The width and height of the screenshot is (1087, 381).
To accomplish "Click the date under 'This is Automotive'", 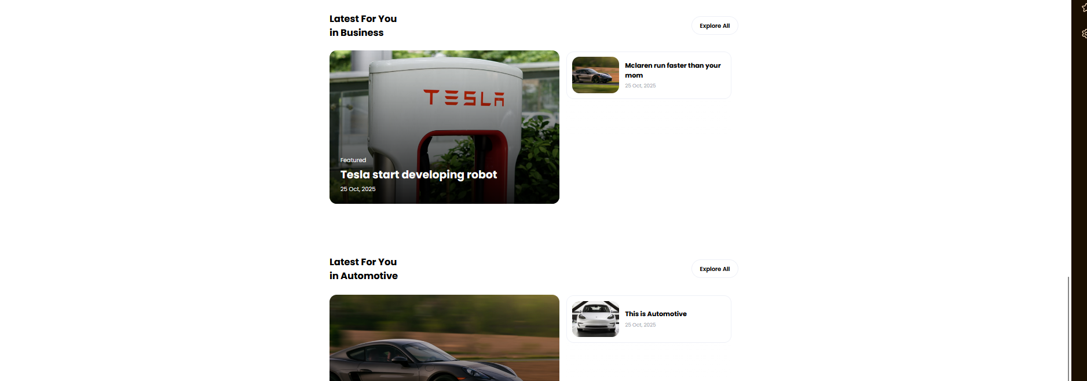I will (x=640, y=325).
